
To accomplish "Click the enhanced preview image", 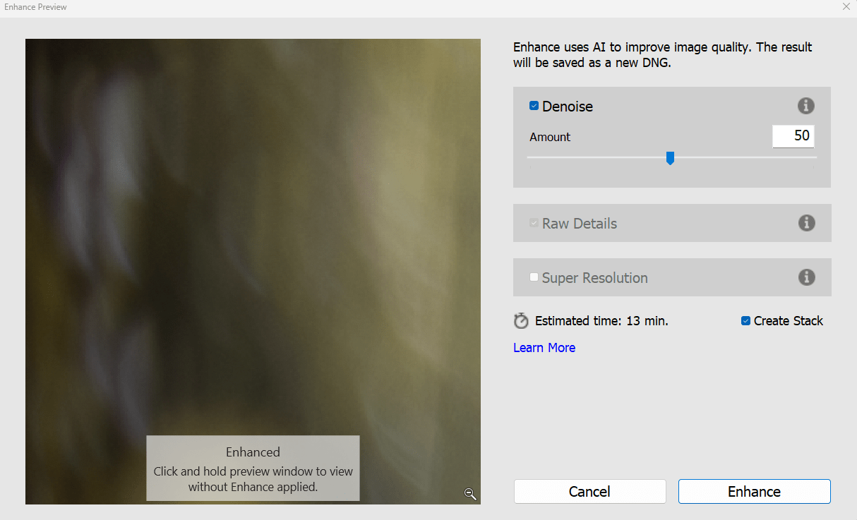I will 253,212.
